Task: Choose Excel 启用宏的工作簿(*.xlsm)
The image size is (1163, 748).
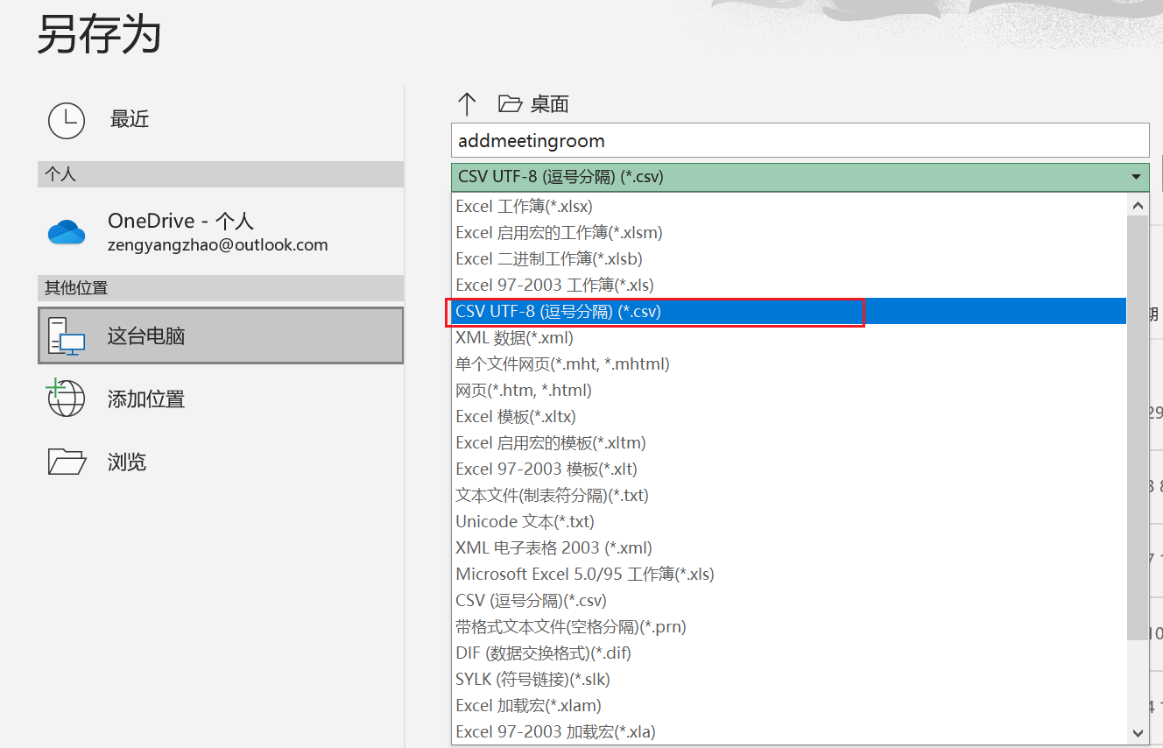Action: [789, 233]
